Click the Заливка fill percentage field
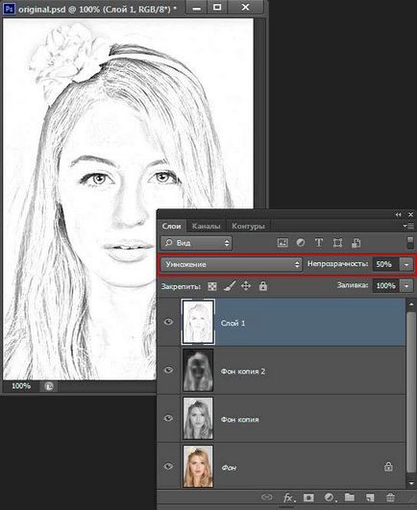 (x=386, y=286)
